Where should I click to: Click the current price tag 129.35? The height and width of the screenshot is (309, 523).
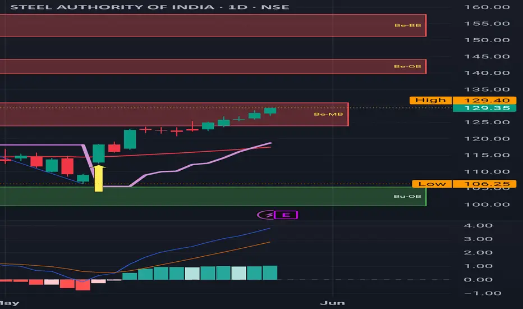pyautogui.click(x=484, y=108)
